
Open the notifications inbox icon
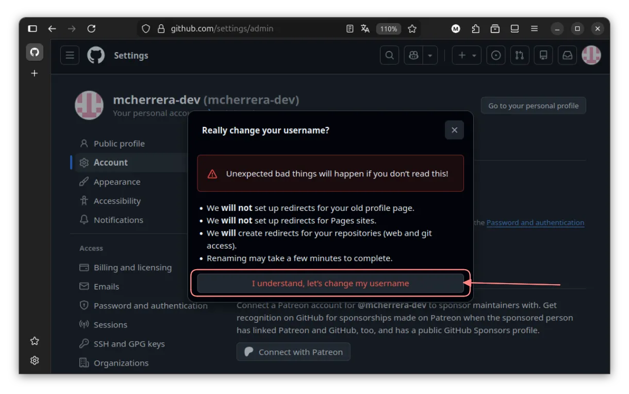click(x=567, y=55)
